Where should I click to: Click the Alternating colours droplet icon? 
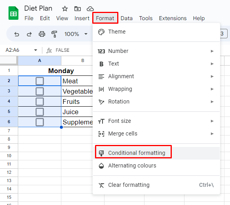tap(101, 166)
